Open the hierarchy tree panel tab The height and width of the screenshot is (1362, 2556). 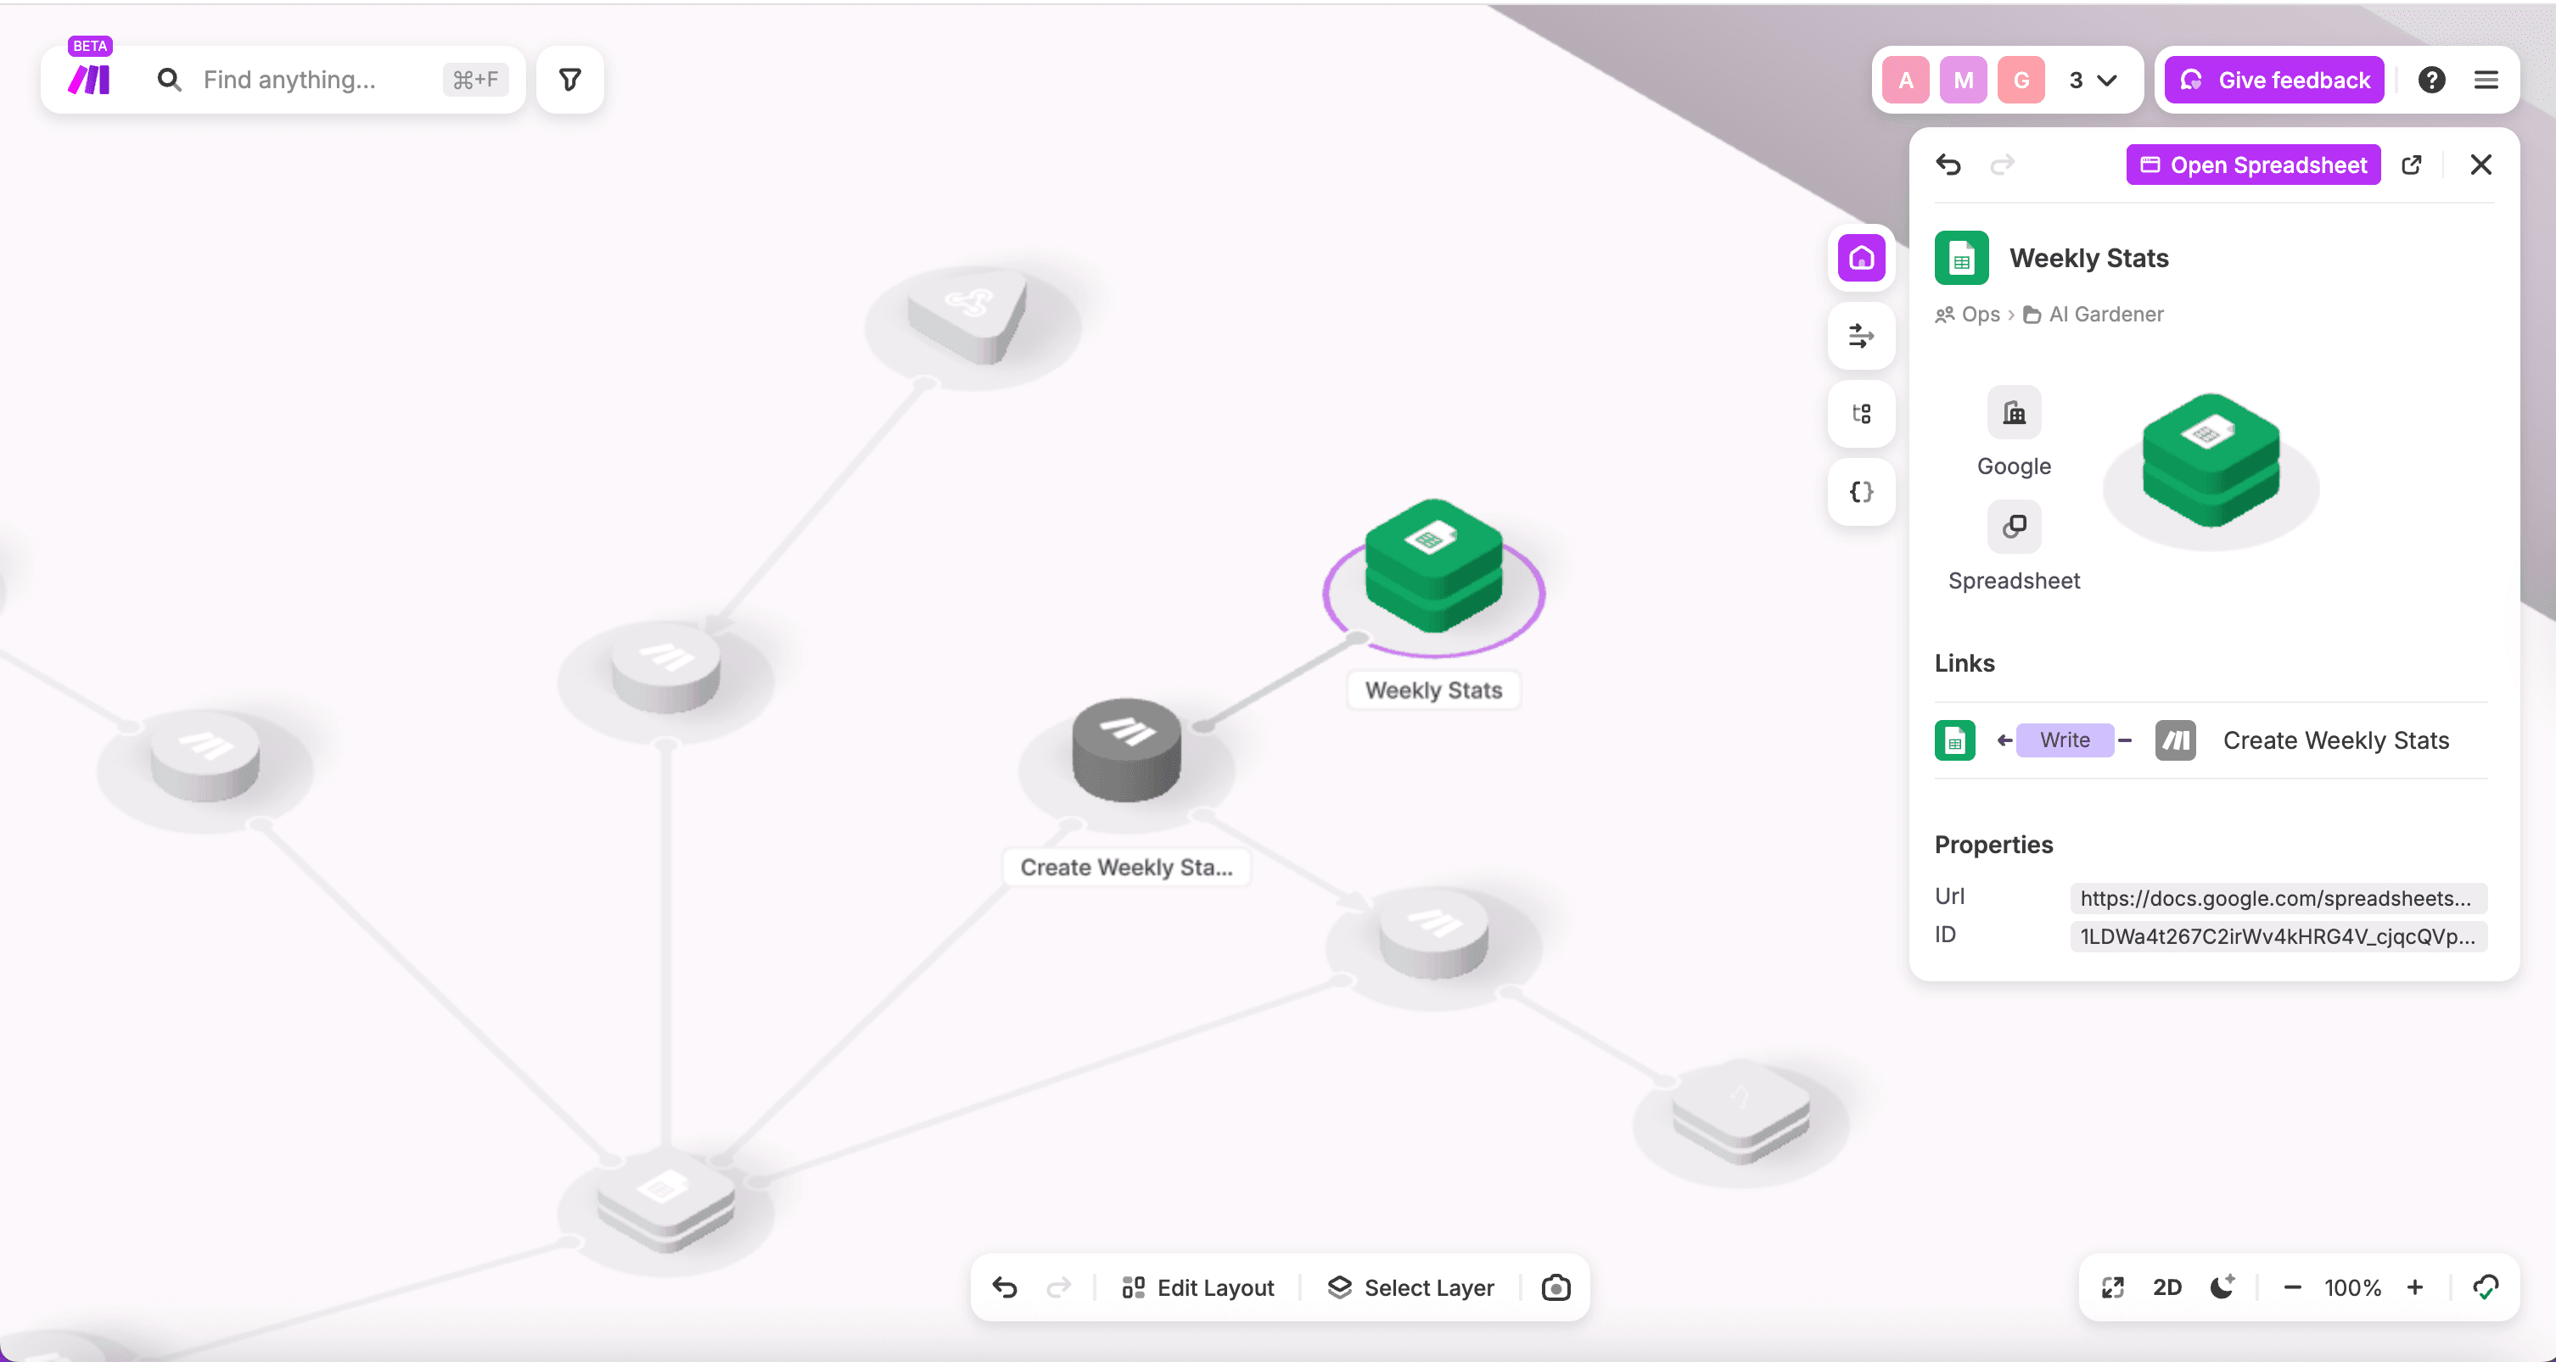[1860, 413]
